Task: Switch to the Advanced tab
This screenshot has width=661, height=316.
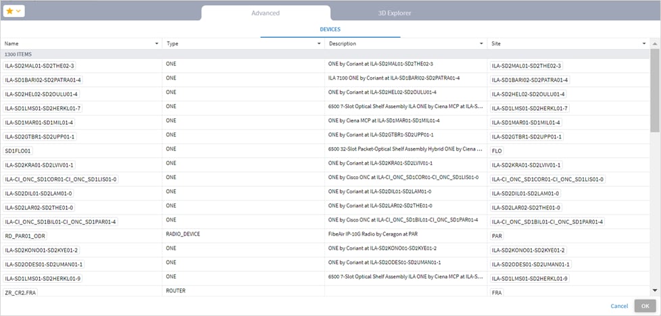Action: pyautogui.click(x=266, y=13)
